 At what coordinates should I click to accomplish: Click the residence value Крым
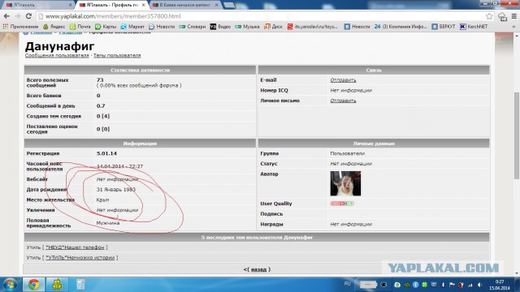[102, 200]
